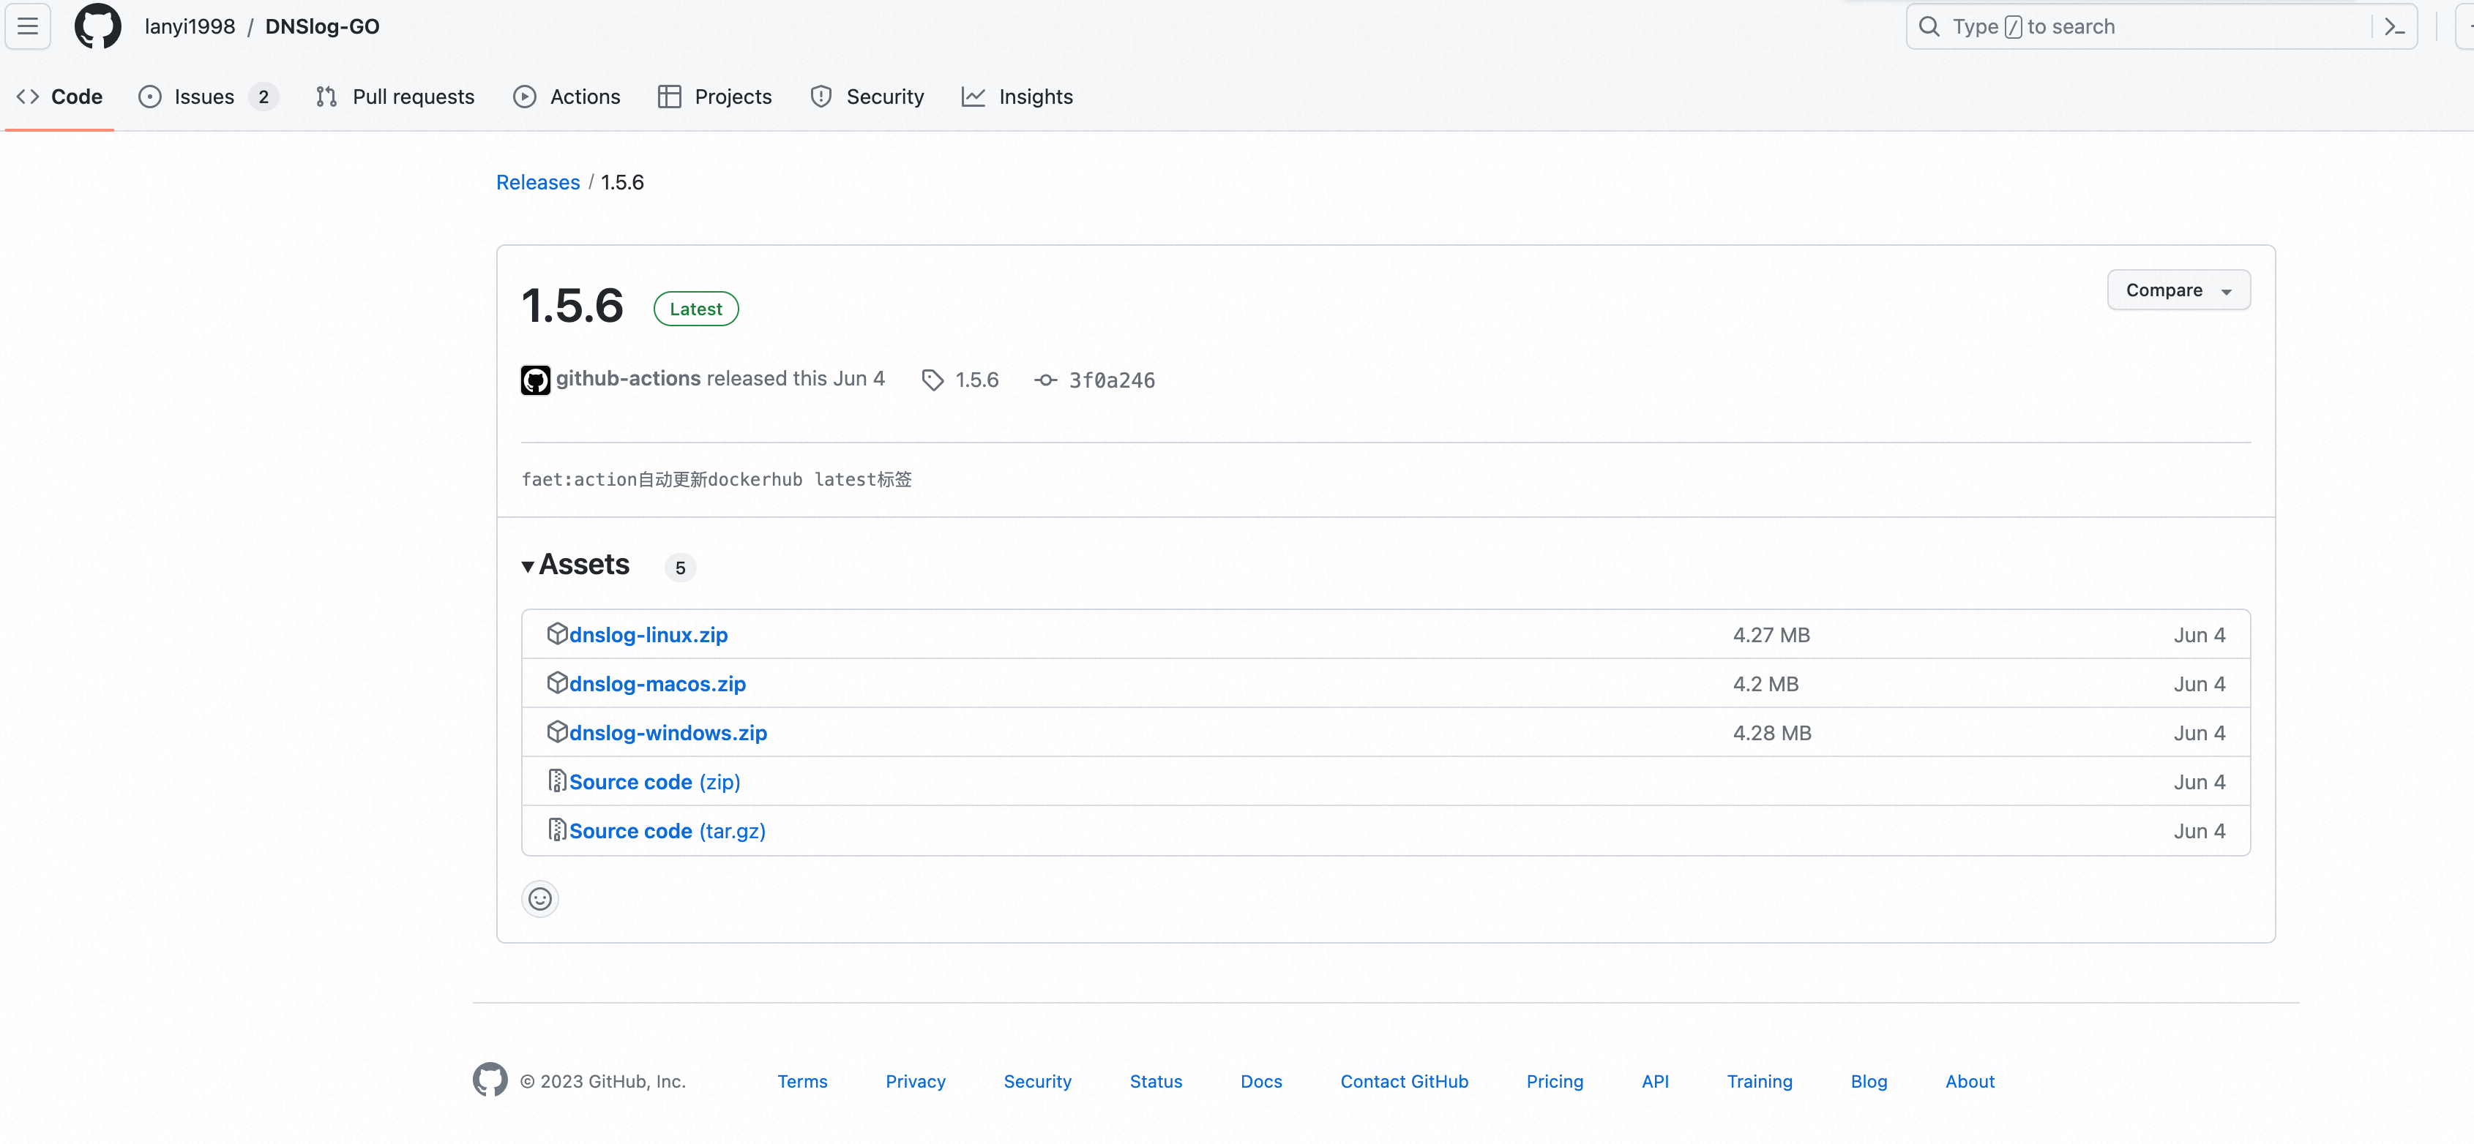Viewport: 2474px width, 1144px height.
Task: Click the github-actions author name
Action: click(x=628, y=378)
